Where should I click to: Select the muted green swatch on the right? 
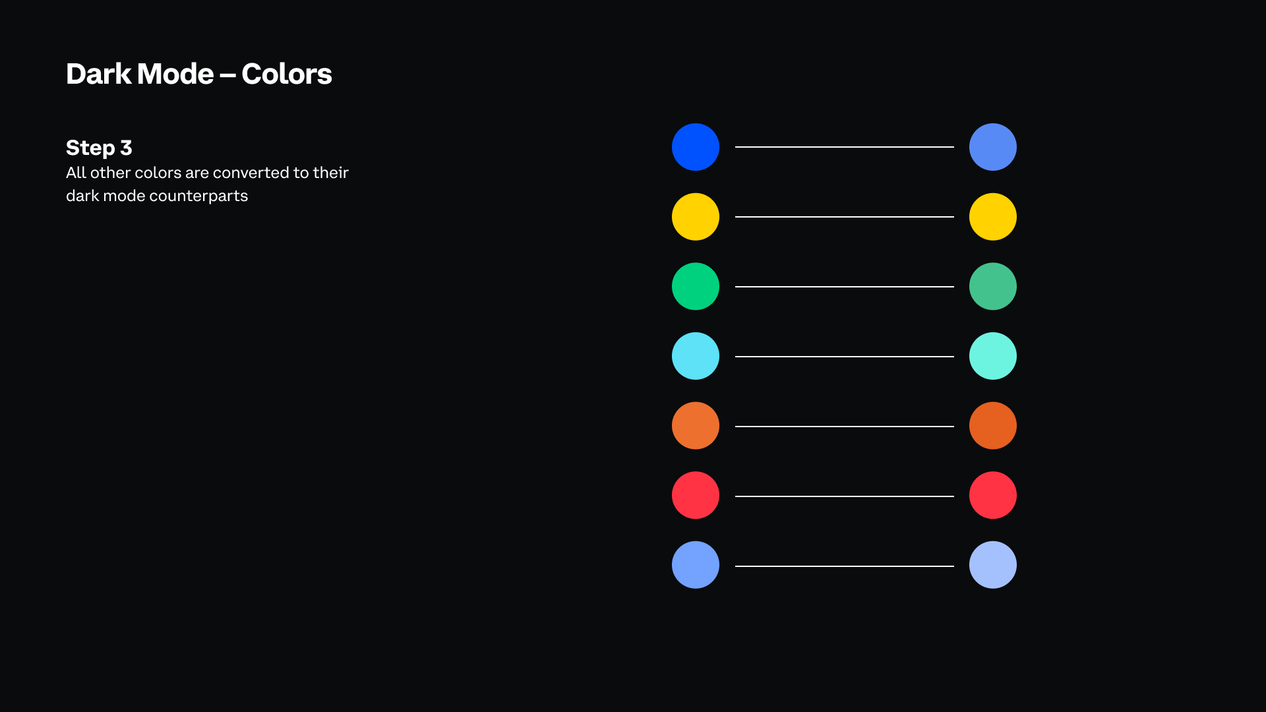992,287
